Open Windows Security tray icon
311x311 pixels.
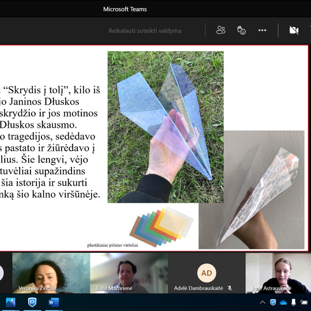(x=273, y=302)
